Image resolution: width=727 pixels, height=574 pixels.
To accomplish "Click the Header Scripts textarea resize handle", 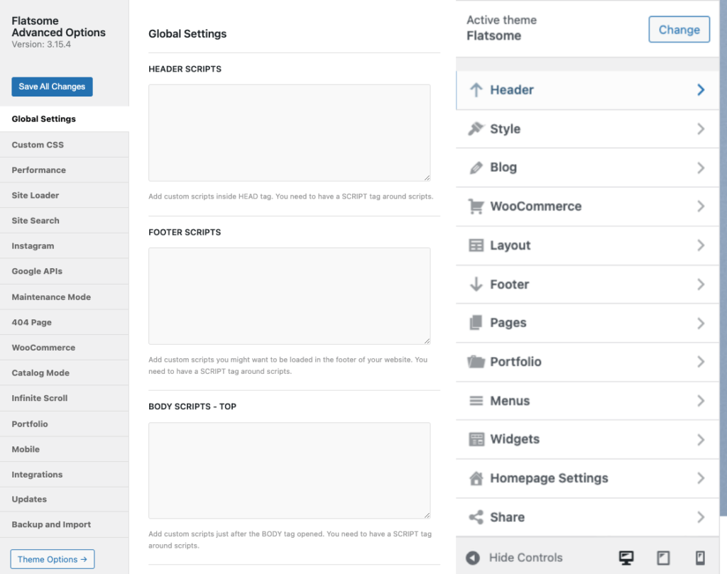I will click(x=427, y=178).
